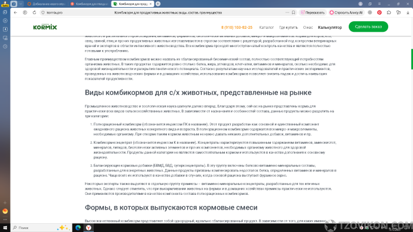Image resolution: width=413 pixels, height=232 pixels.
Task: Click the 'Пересказать' summarize button
Action: point(313,12)
